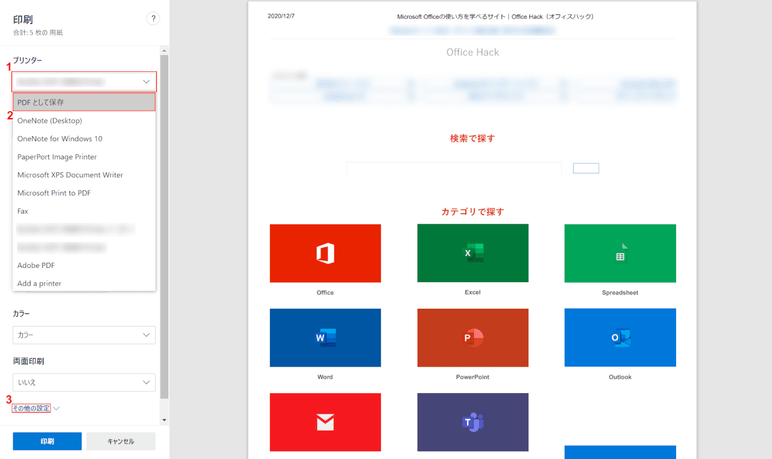Click the キャンセル button
This screenshot has width=772, height=459.
(x=121, y=441)
